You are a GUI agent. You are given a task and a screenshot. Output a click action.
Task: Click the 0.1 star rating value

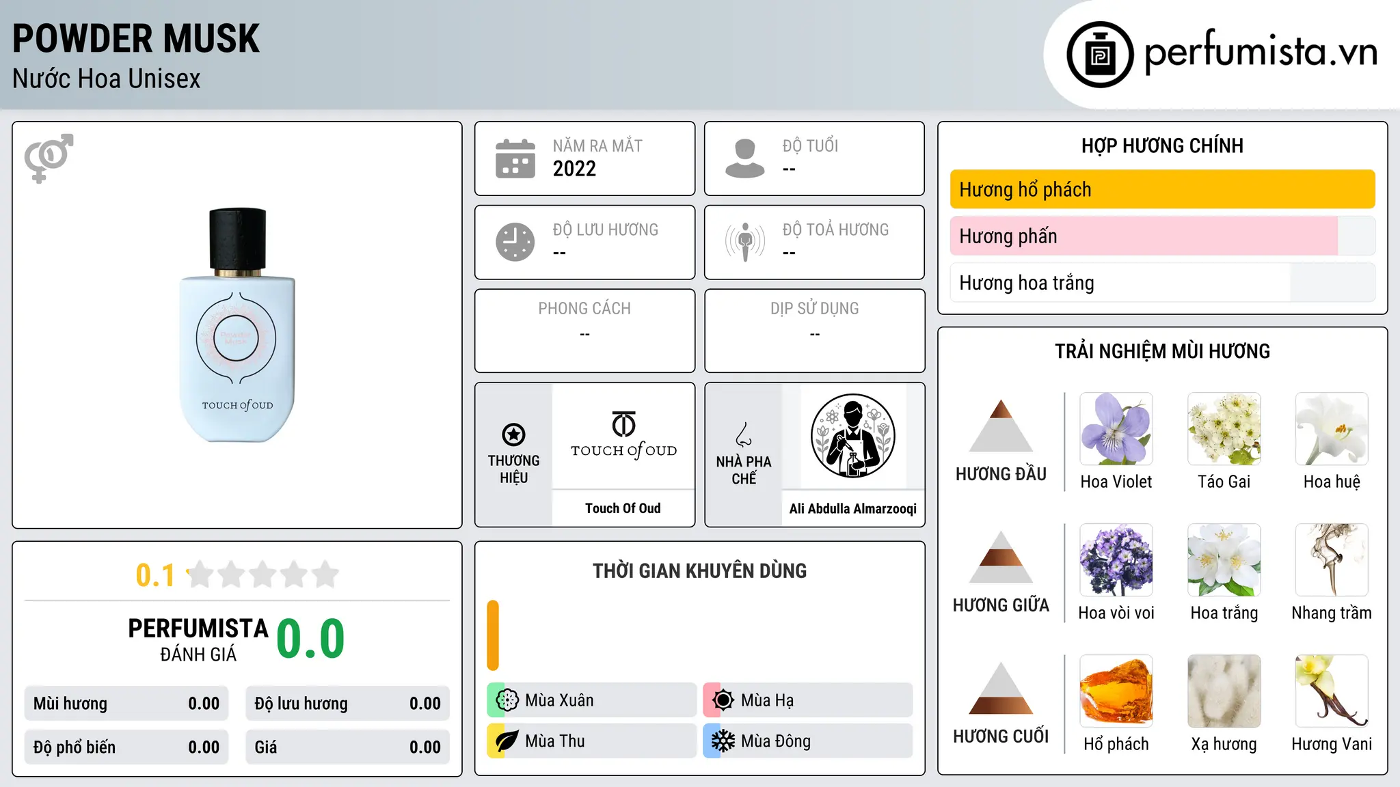coord(155,575)
